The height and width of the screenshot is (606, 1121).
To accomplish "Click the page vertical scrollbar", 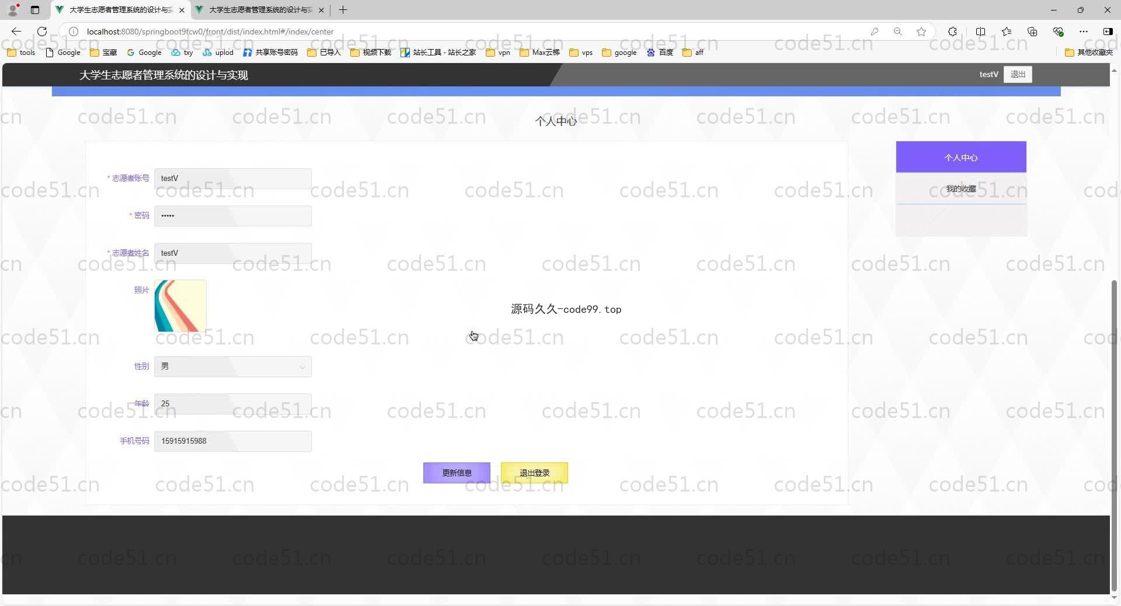I will [x=1114, y=435].
